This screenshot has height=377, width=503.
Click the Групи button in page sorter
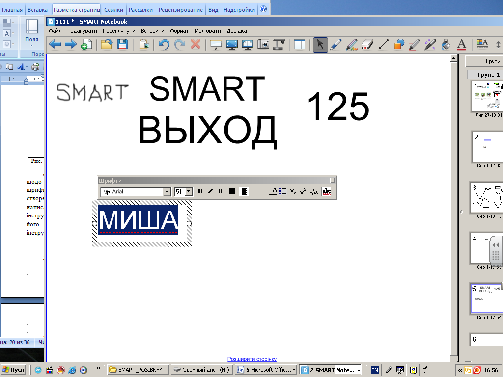pos(484,61)
